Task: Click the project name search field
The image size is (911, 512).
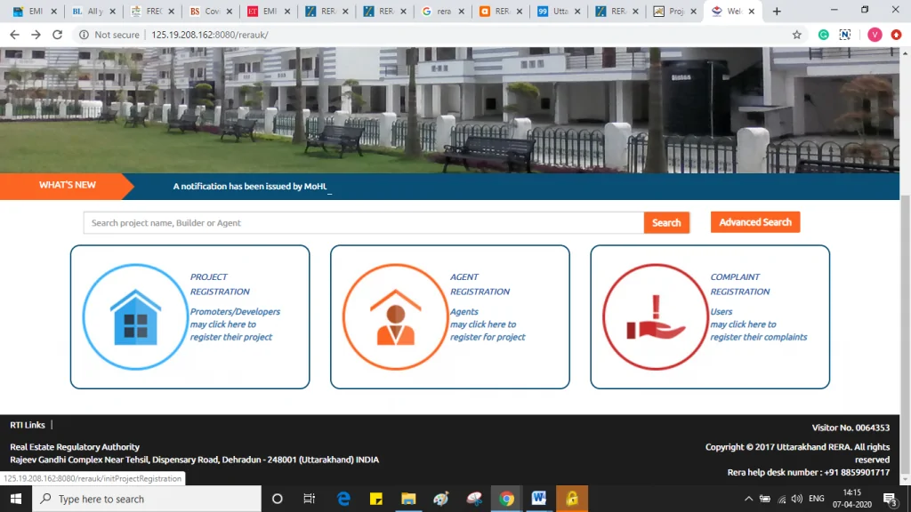Action: (363, 223)
